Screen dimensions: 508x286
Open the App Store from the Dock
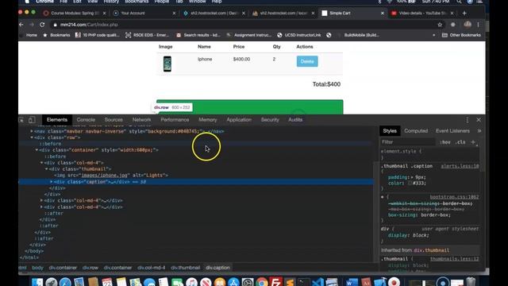(233, 282)
